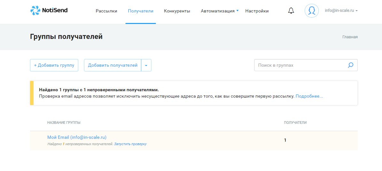Open the Мой Email (info@in-scale.ru) group
The width and height of the screenshot is (382, 171).
(x=77, y=137)
